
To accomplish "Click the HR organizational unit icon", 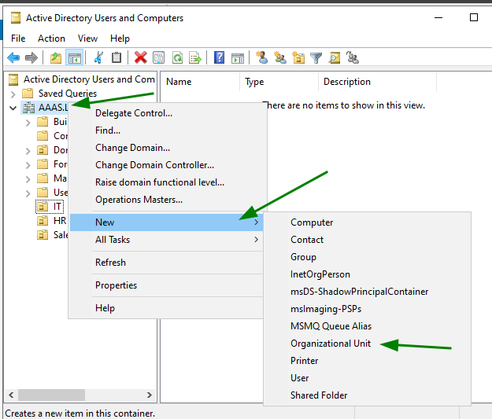I will 43,221.
